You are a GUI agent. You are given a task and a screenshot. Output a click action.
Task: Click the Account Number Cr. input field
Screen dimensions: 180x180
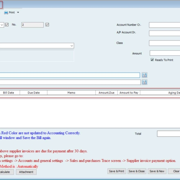coord(165,25)
